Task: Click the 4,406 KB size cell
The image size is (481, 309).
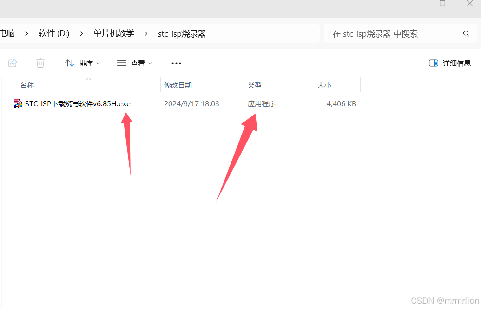Action: pyautogui.click(x=341, y=104)
